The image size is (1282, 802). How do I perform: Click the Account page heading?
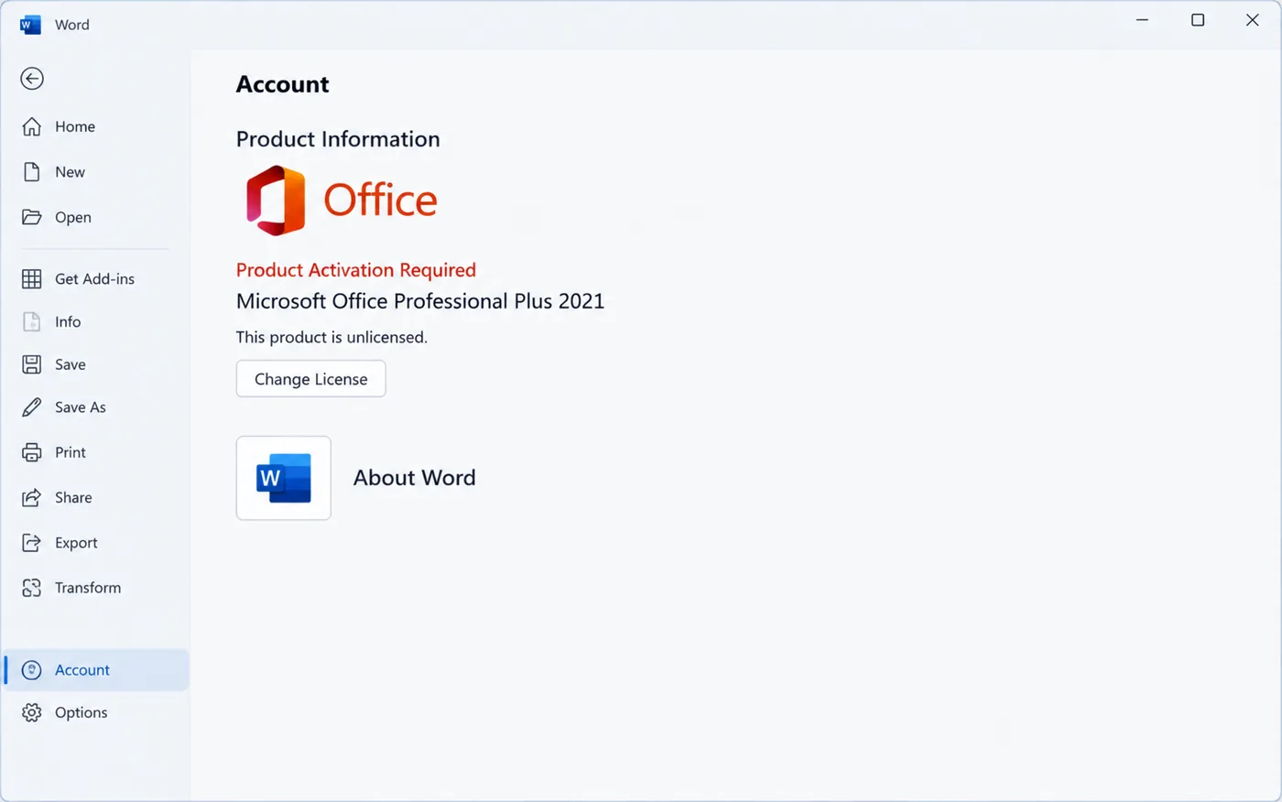(283, 84)
